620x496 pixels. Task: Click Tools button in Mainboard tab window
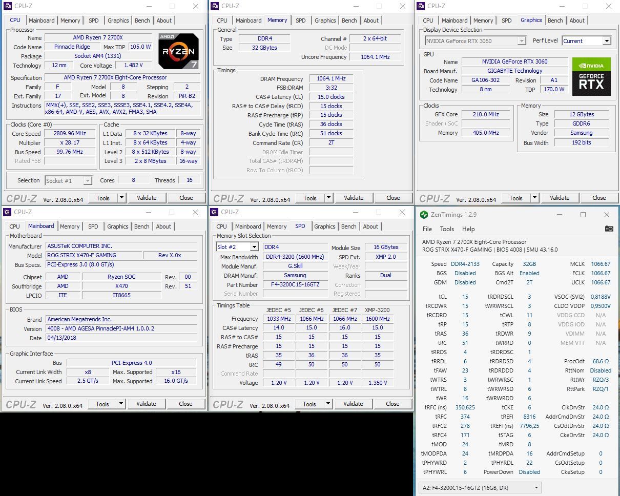pyautogui.click(x=102, y=404)
